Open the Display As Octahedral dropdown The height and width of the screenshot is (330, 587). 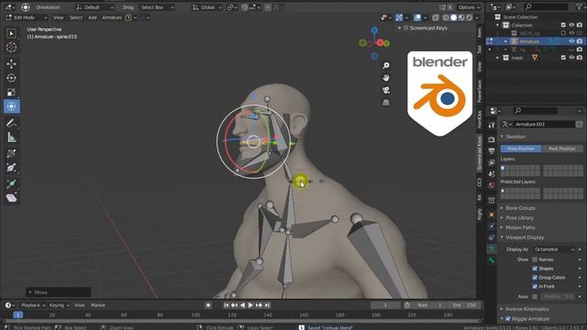[553, 249]
